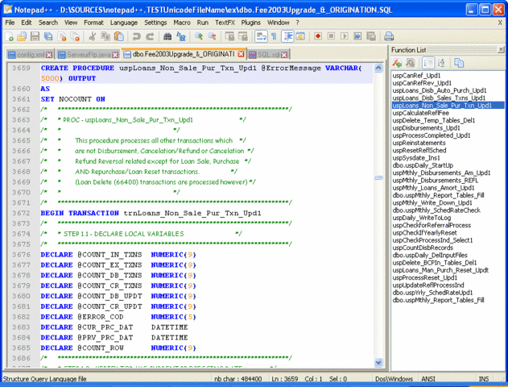Click the Print toolbar icon

pos(389,36)
